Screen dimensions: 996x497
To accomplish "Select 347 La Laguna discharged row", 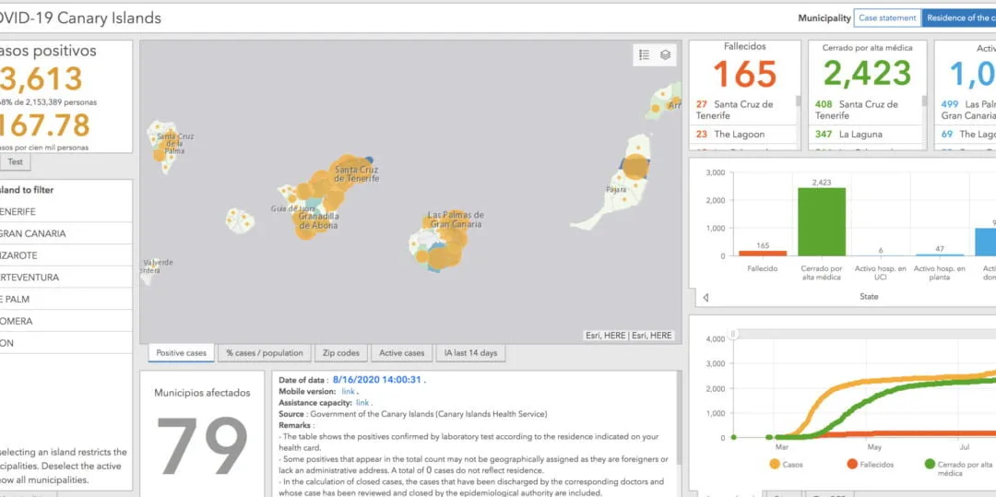I will (864, 134).
